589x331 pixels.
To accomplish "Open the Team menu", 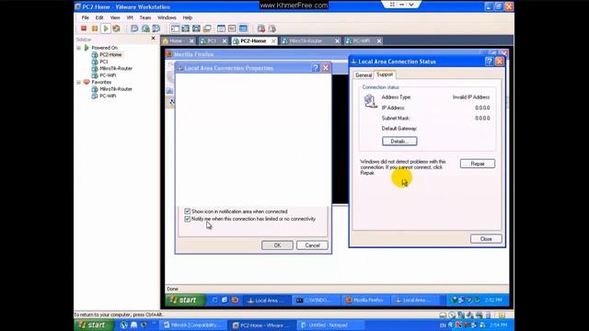I will 145,17.
